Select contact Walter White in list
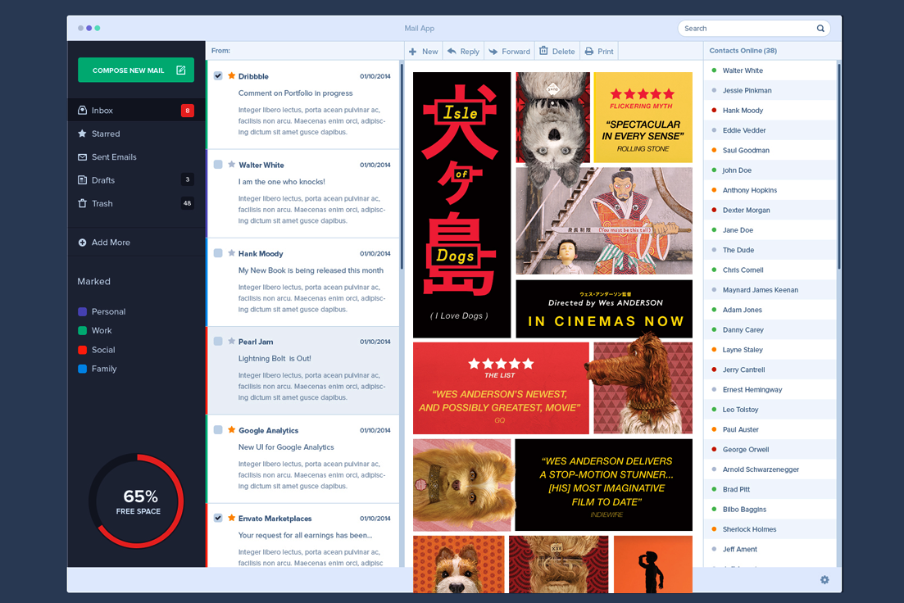The image size is (904, 603). tap(770, 70)
